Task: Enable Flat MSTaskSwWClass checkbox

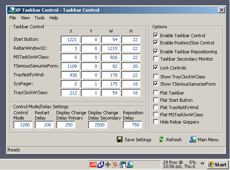Action: pyautogui.click(x=156, y=114)
